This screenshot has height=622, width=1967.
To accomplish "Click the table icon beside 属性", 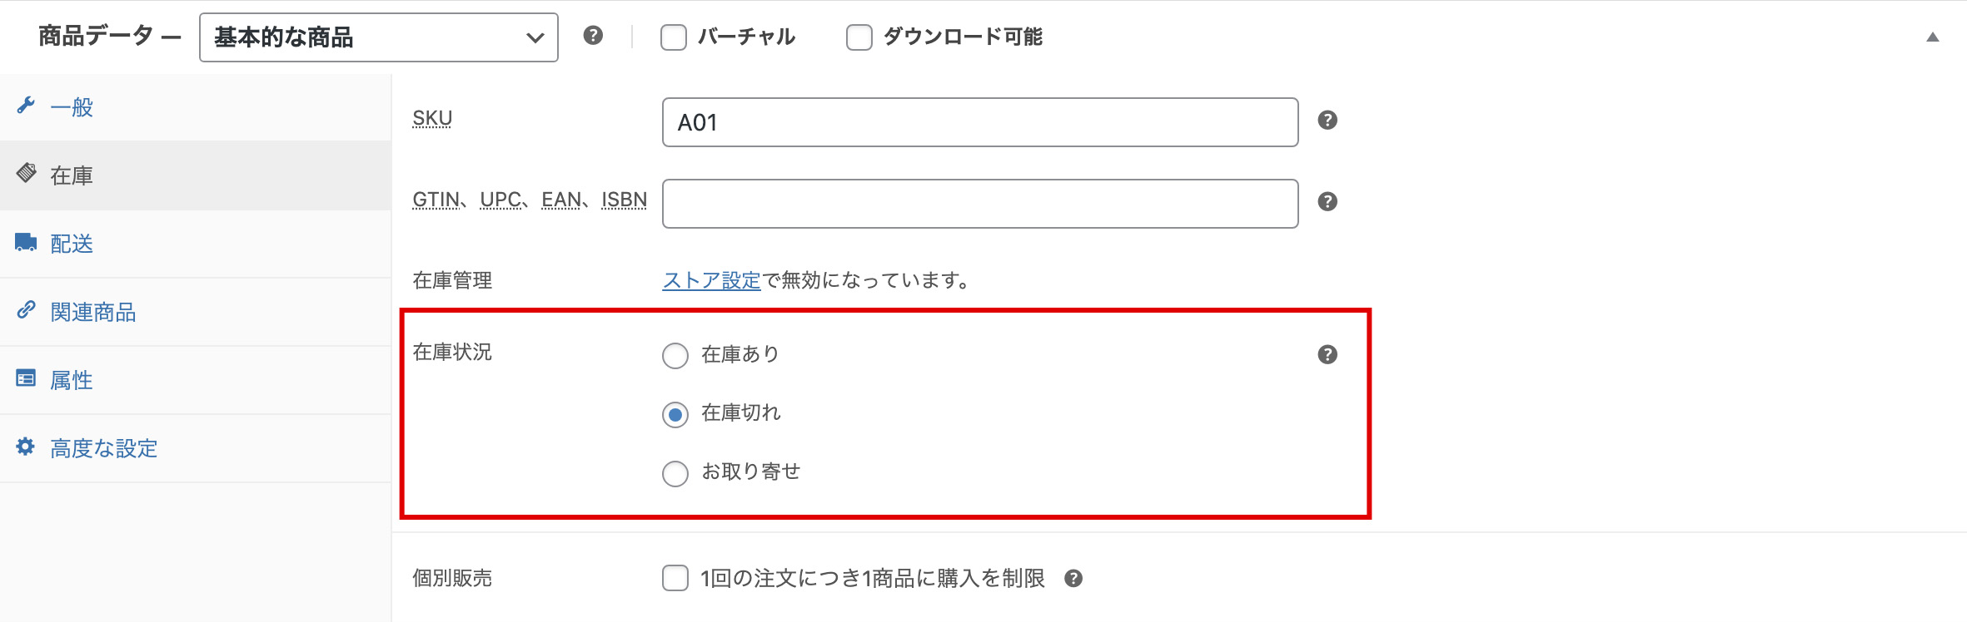I will point(26,378).
